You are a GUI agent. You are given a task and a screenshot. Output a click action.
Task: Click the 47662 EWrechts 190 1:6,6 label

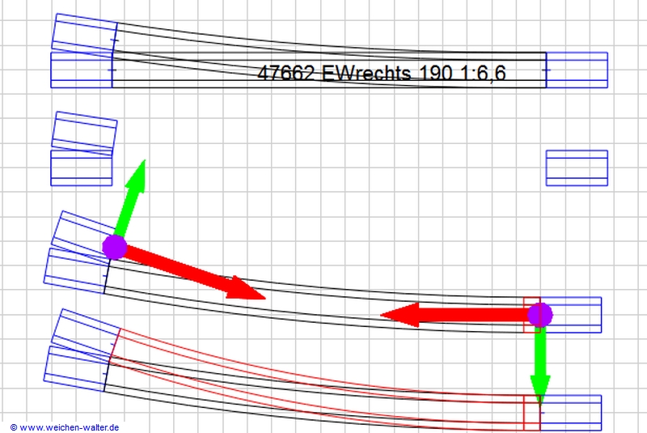click(381, 73)
